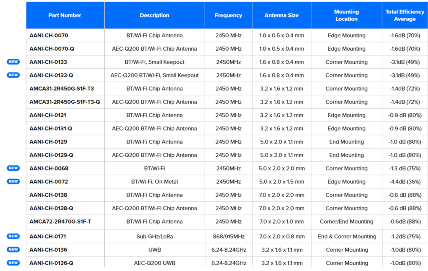The height and width of the screenshot is (271, 428).
Task: Click the Antenna Size column header
Action: pos(281,15)
